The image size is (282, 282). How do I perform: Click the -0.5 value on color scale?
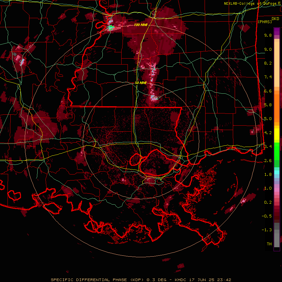point(267,216)
